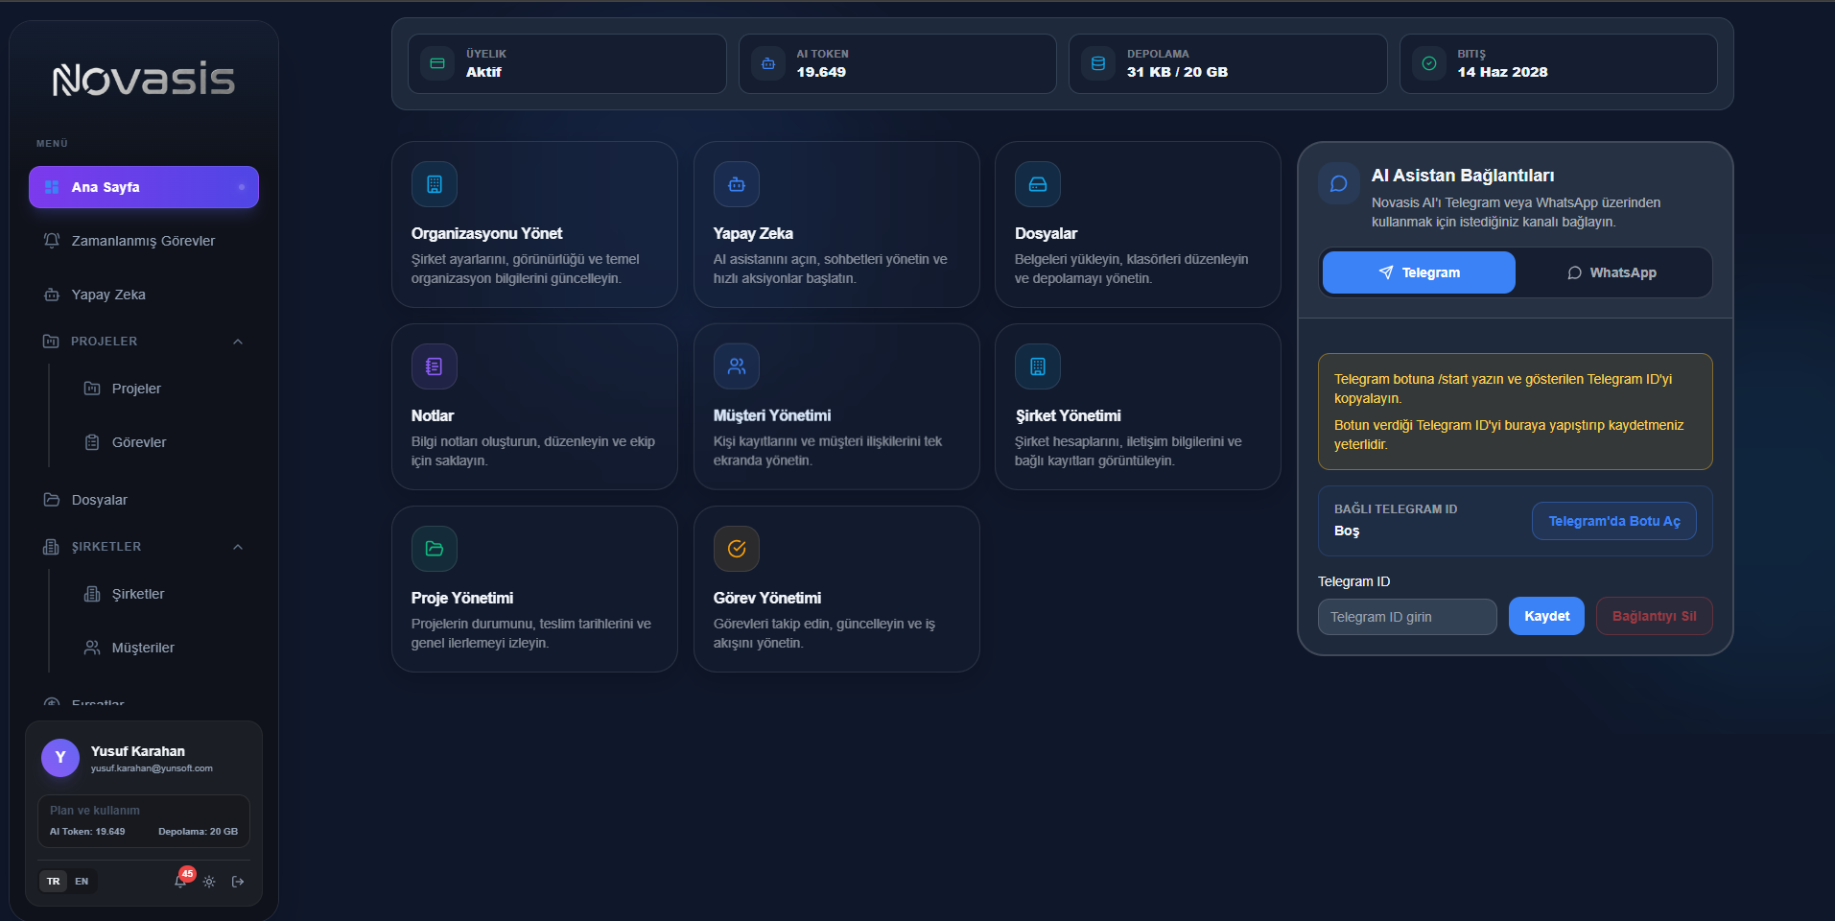
Task: Open Görevler sidebar item
Action: pyautogui.click(x=163, y=442)
